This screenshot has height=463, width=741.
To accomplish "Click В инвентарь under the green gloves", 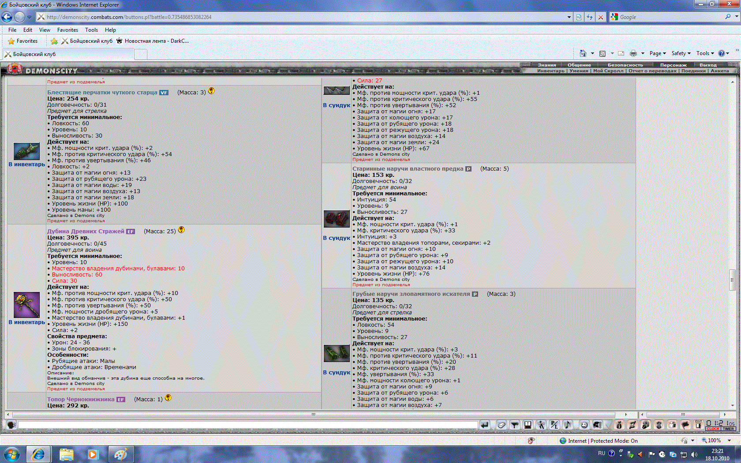I will 27,164.
